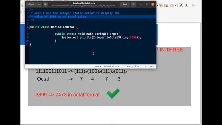Viewport: 222px width, 125px height.
Task: Open the Java language selector in status bar
Action: [x=98, y=66]
